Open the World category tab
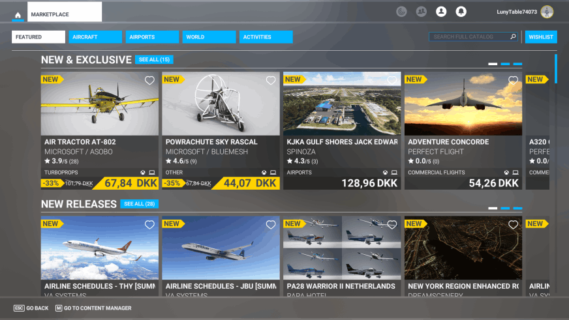 pyautogui.click(x=209, y=37)
